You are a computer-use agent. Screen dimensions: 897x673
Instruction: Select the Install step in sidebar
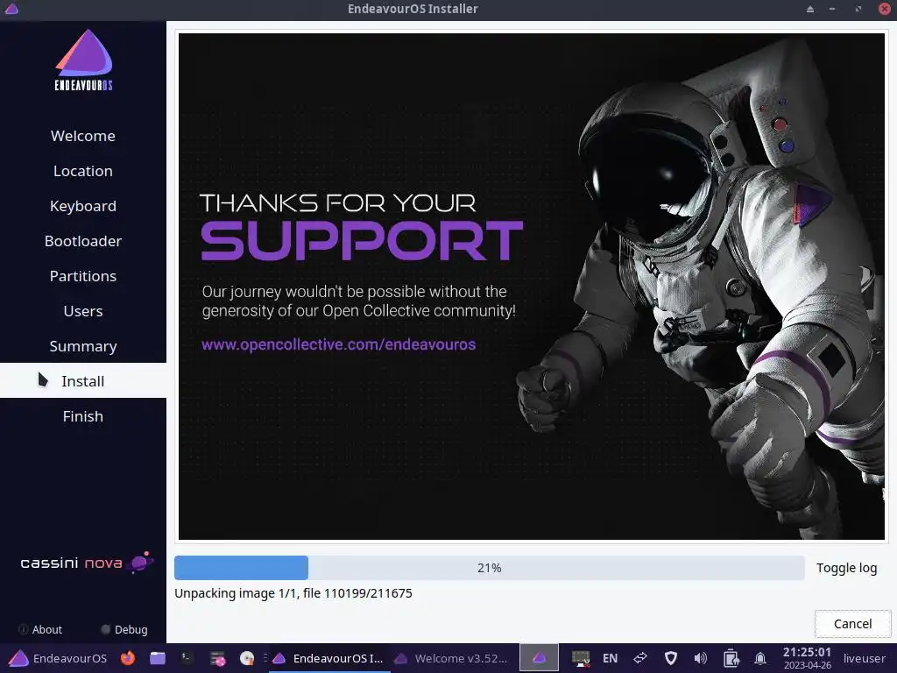point(83,381)
